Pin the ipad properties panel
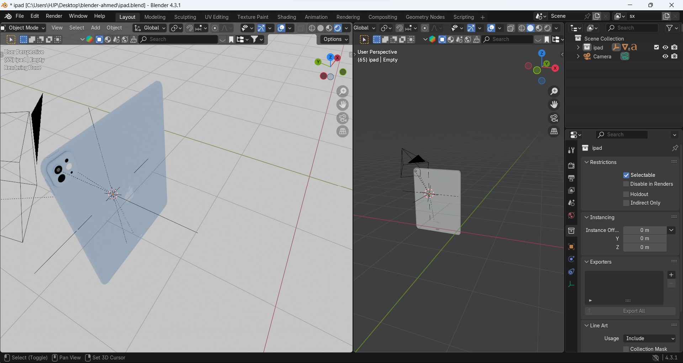 coord(675,148)
